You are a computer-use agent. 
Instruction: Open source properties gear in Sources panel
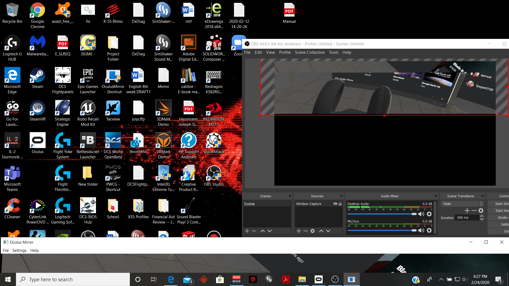tap(313, 231)
